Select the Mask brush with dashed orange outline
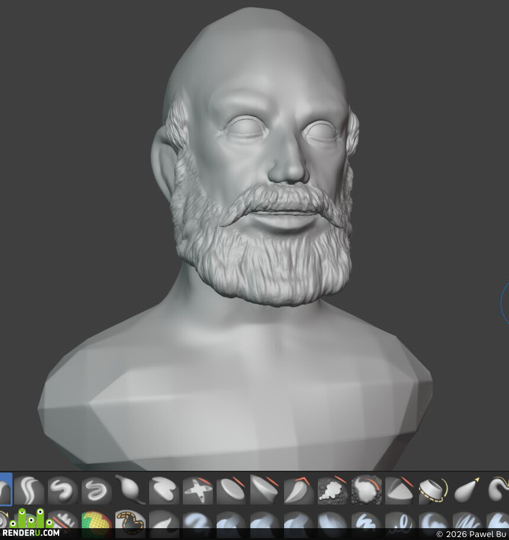This screenshot has height=540, width=509. point(130,523)
